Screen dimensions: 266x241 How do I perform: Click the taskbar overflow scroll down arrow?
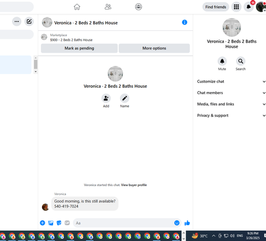pos(184,238)
